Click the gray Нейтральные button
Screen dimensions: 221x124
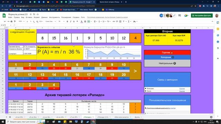click(167, 63)
